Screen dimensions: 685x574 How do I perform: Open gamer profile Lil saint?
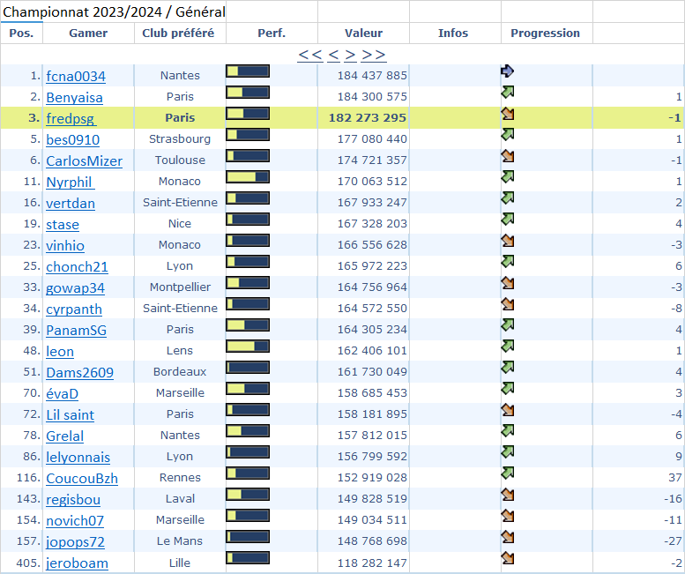point(71,415)
